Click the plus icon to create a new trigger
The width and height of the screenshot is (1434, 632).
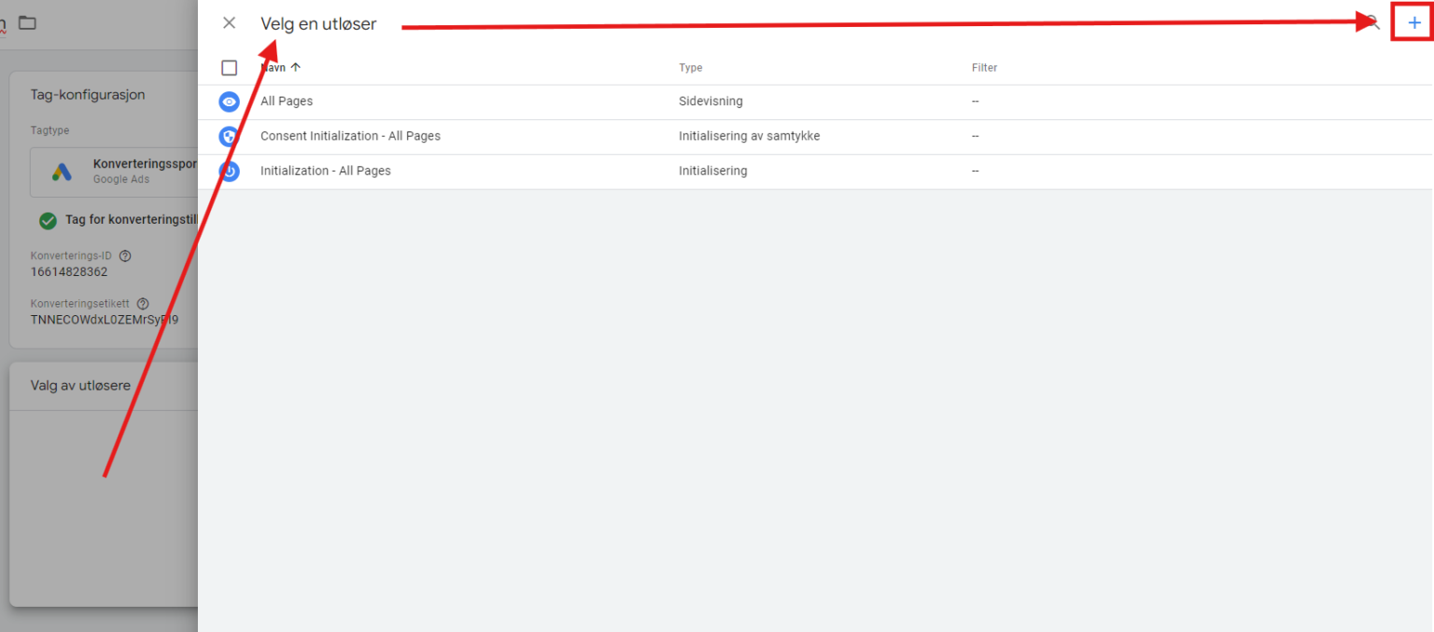pos(1413,23)
